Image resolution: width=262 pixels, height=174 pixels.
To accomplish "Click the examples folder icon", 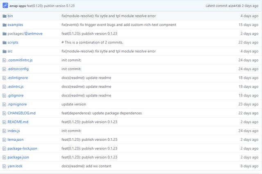I will click(5, 25).
